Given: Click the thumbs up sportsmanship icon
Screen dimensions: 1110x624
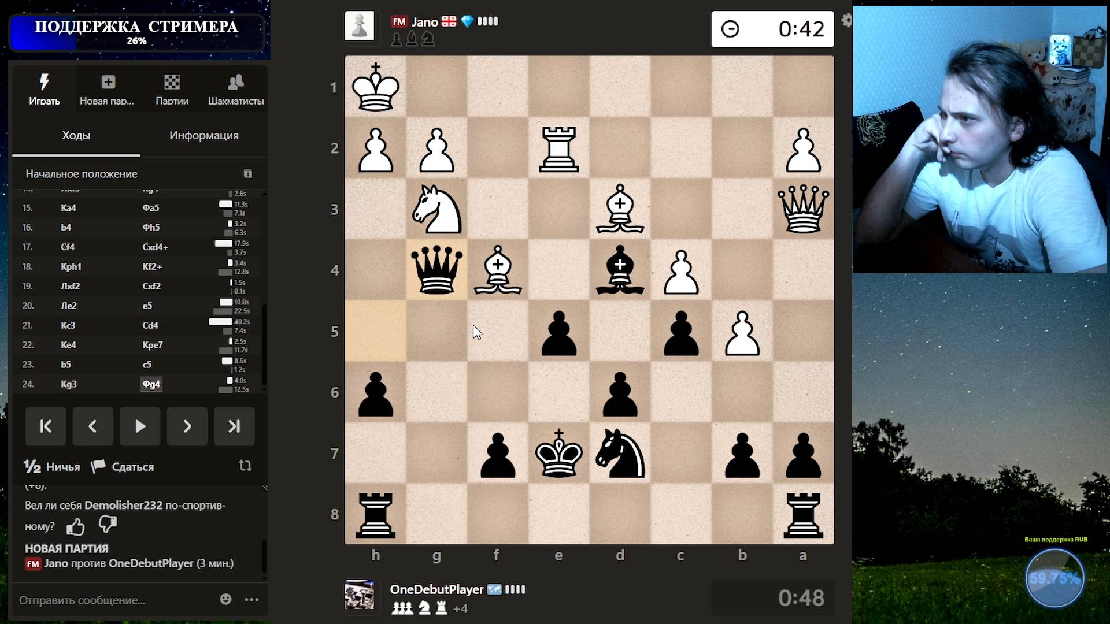Looking at the screenshot, I should [x=76, y=526].
